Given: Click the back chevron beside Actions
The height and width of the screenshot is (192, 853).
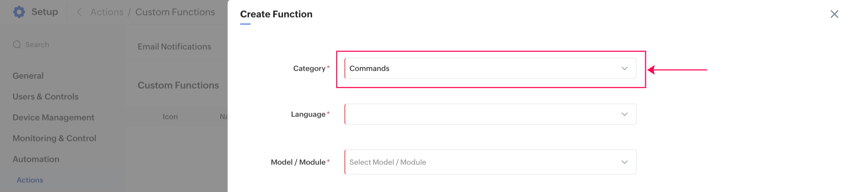Looking at the screenshot, I should [x=80, y=12].
